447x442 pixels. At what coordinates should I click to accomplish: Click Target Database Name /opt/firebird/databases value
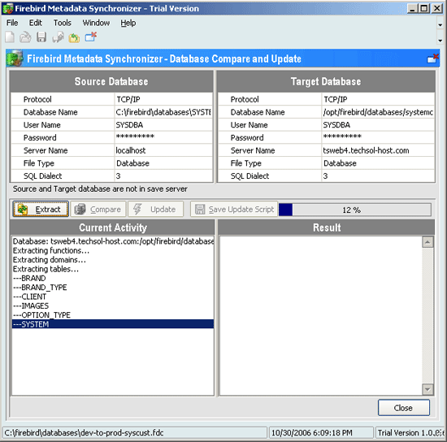click(x=378, y=112)
